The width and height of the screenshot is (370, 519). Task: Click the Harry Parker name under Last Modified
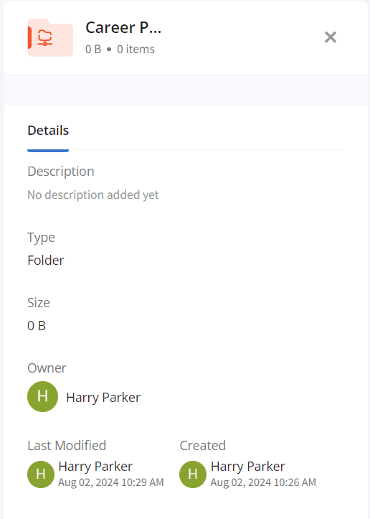pyautogui.click(x=95, y=466)
